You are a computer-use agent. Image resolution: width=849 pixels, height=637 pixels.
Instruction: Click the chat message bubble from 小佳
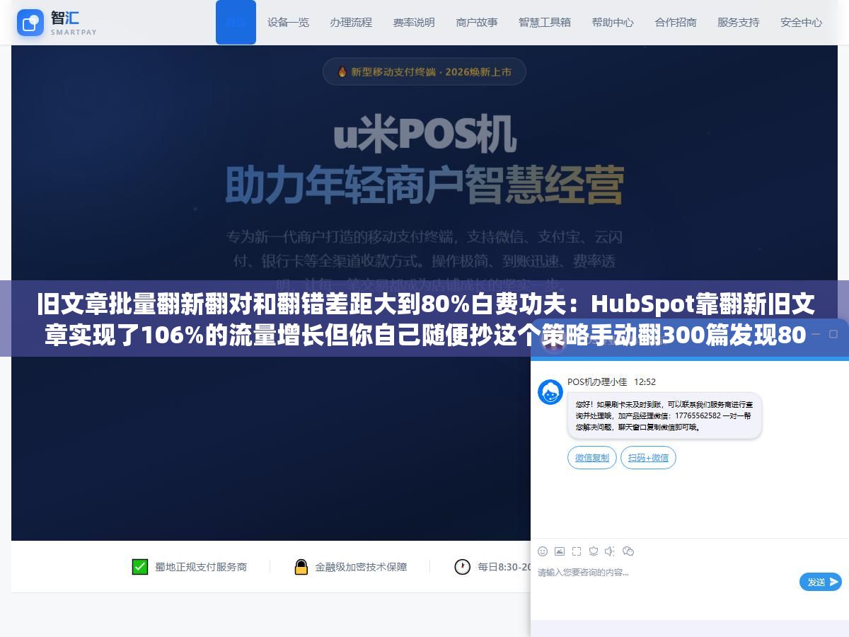click(x=664, y=415)
